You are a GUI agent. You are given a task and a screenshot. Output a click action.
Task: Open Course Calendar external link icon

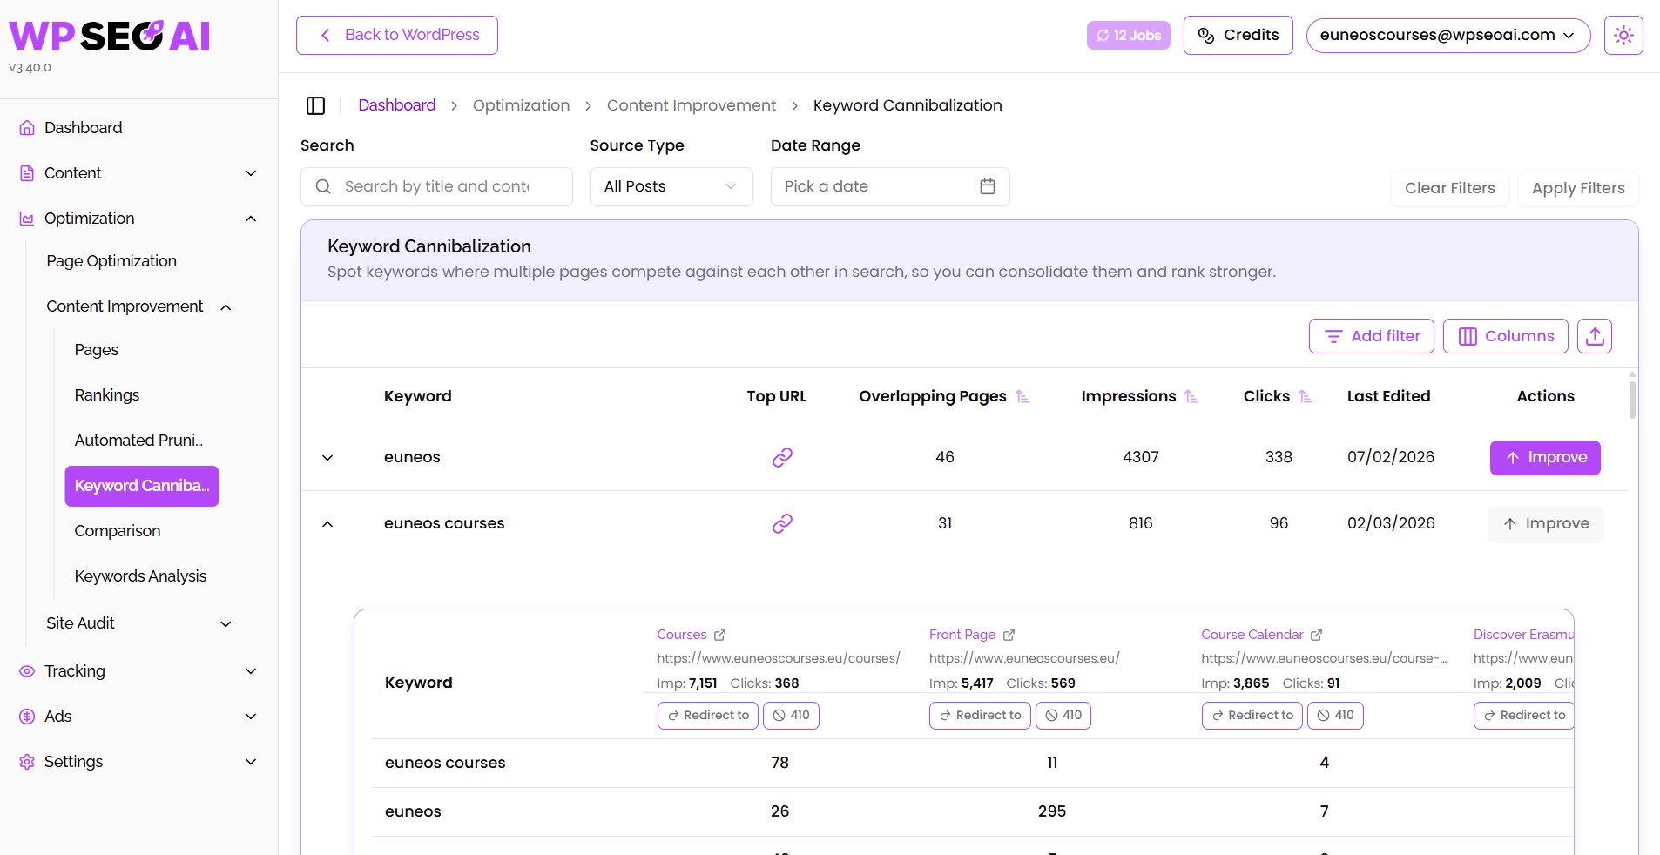(x=1316, y=635)
